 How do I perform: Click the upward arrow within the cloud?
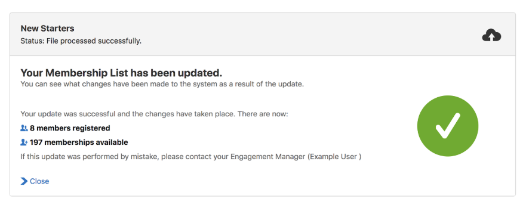click(491, 36)
